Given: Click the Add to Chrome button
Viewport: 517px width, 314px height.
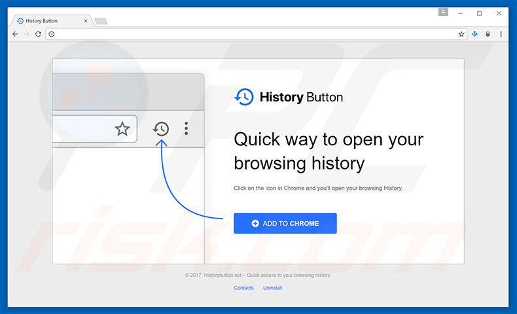Looking at the screenshot, I should (x=285, y=223).
